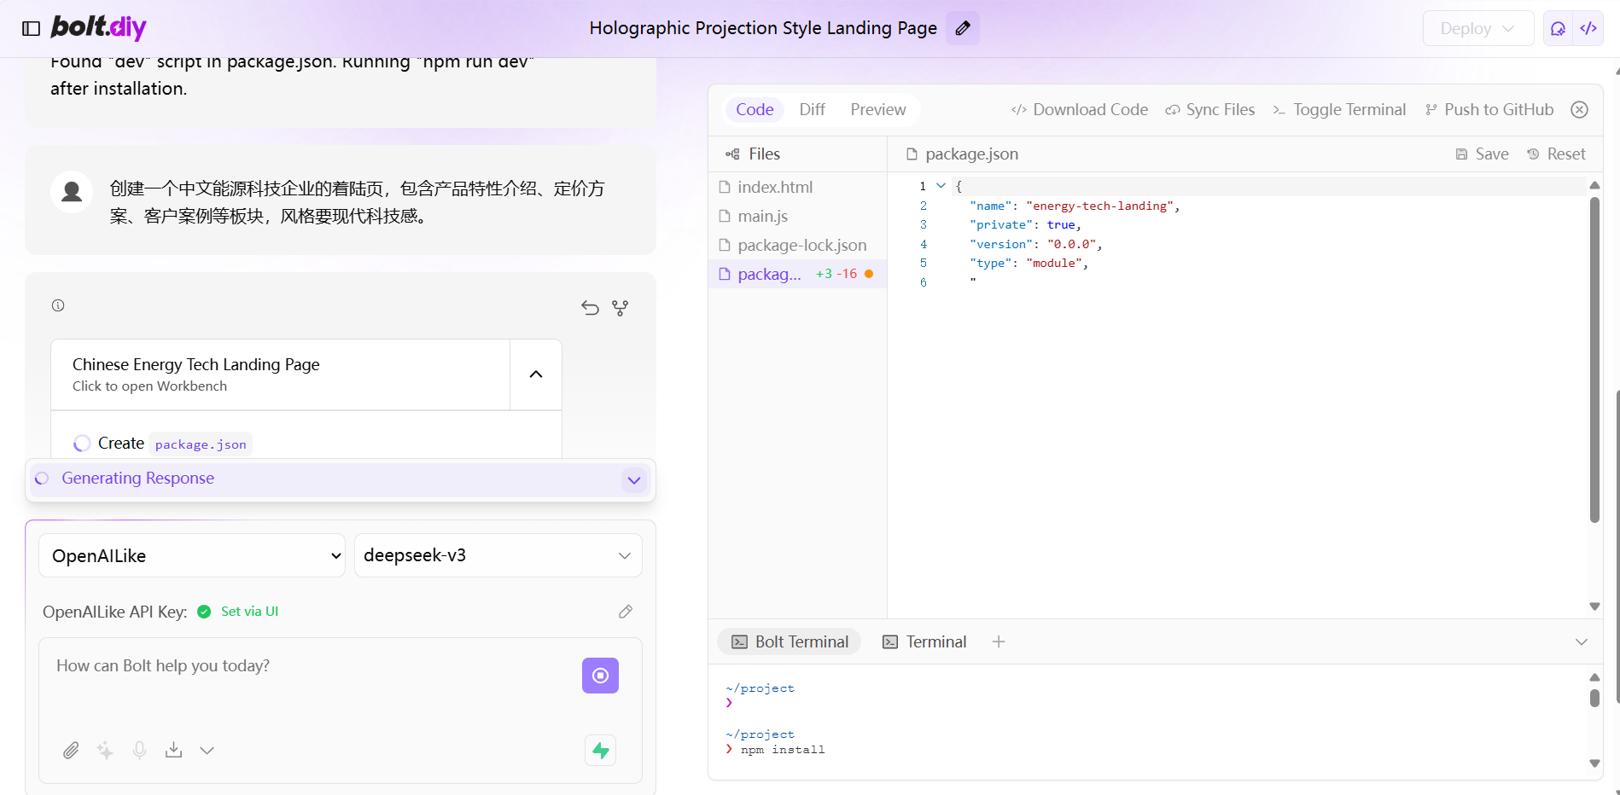Select the Files panel header
This screenshot has height=795, width=1620.
pyautogui.click(x=753, y=154)
